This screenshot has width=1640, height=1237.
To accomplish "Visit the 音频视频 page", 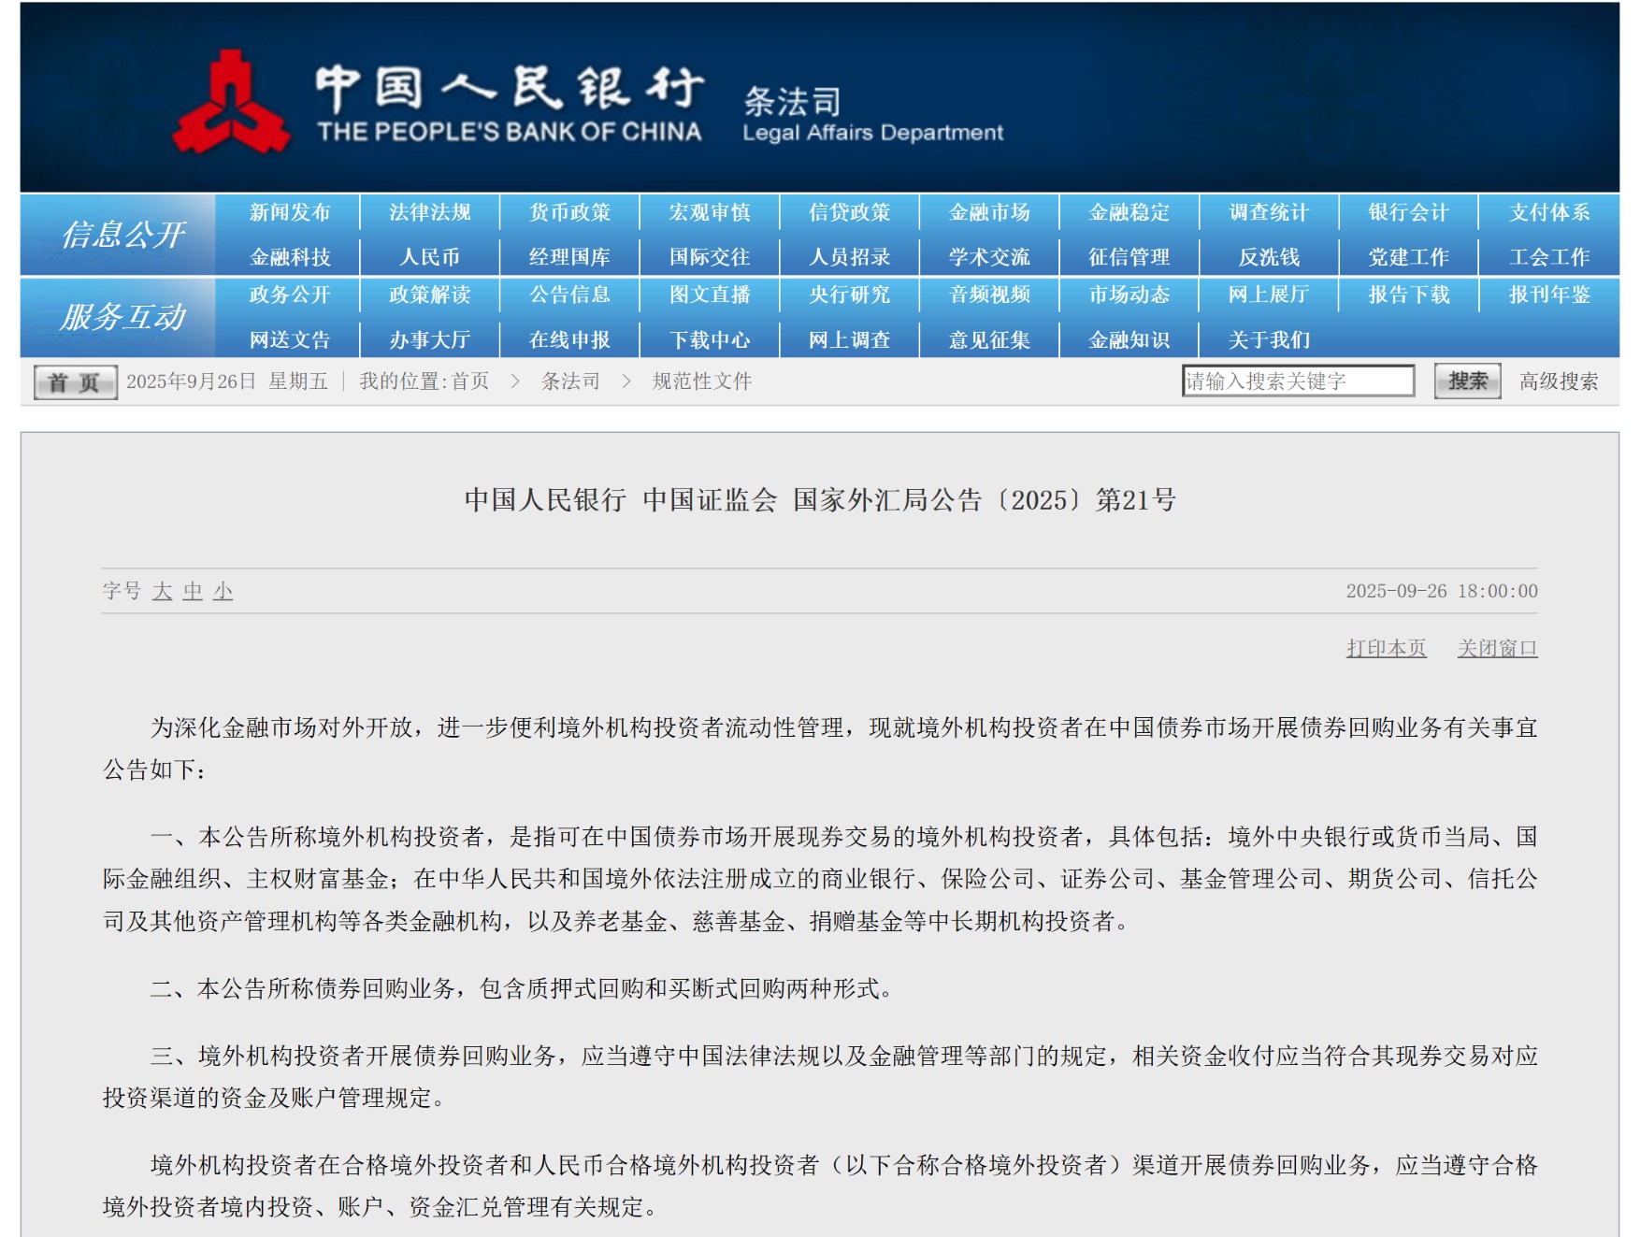I will (989, 295).
